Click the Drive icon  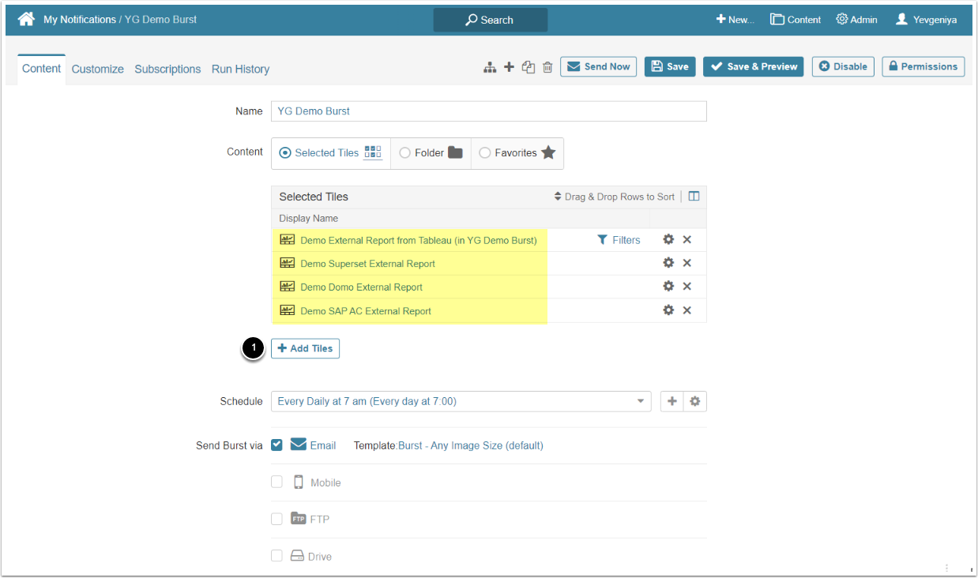pyautogui.click(x=298, y=556)
